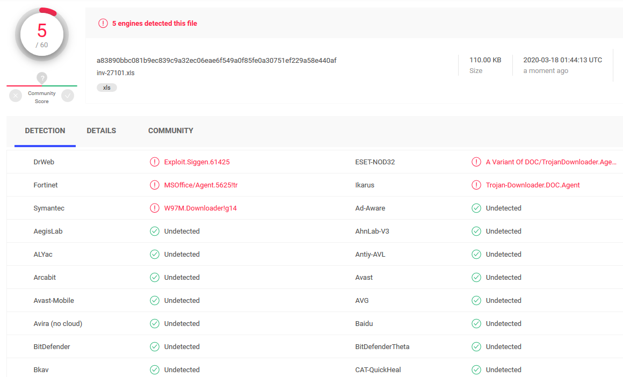Click the community score downvote X icon
This screenshot has width=623, height=377.
(x=16, y=96)
